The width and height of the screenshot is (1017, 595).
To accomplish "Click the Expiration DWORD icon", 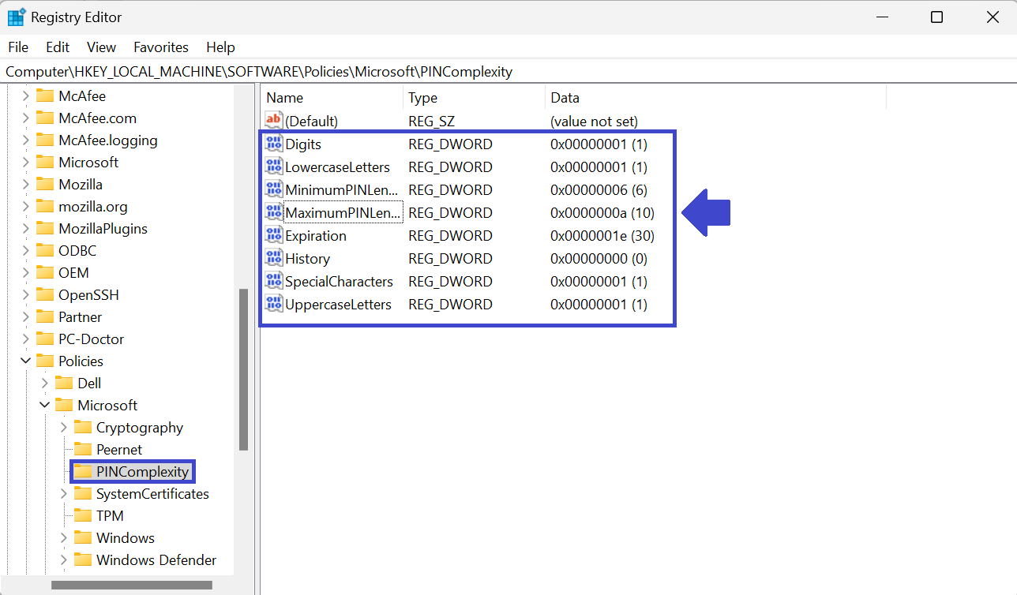I will (273, 236).
